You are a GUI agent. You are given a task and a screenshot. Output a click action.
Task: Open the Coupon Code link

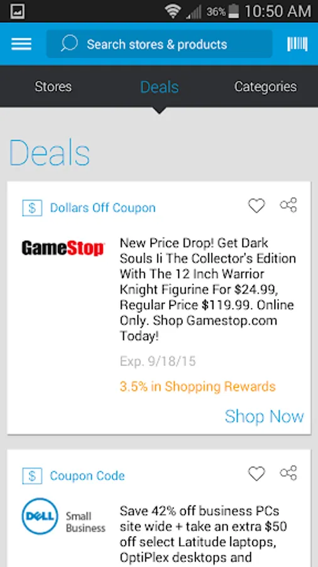[x=87, y=476]
